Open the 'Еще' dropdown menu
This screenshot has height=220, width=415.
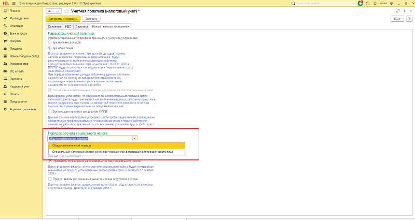point(398,18)
